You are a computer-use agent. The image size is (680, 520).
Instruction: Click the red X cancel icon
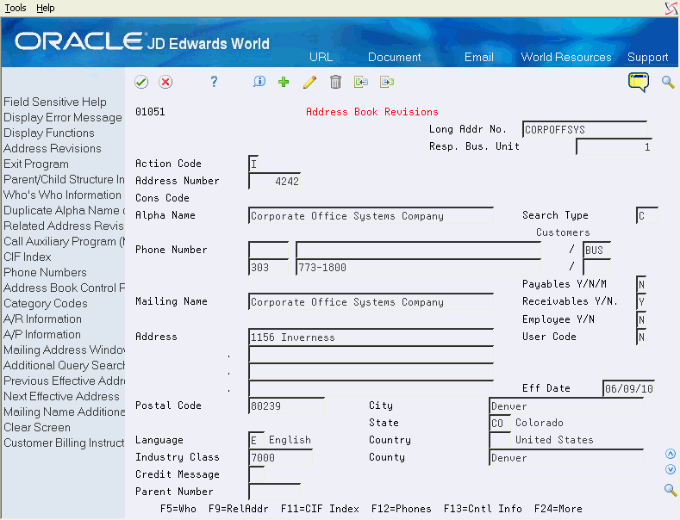[x=165, y=82]
